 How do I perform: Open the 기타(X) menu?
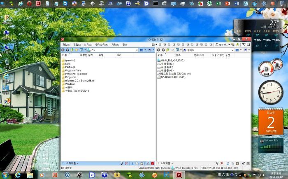tap(115, 45)
